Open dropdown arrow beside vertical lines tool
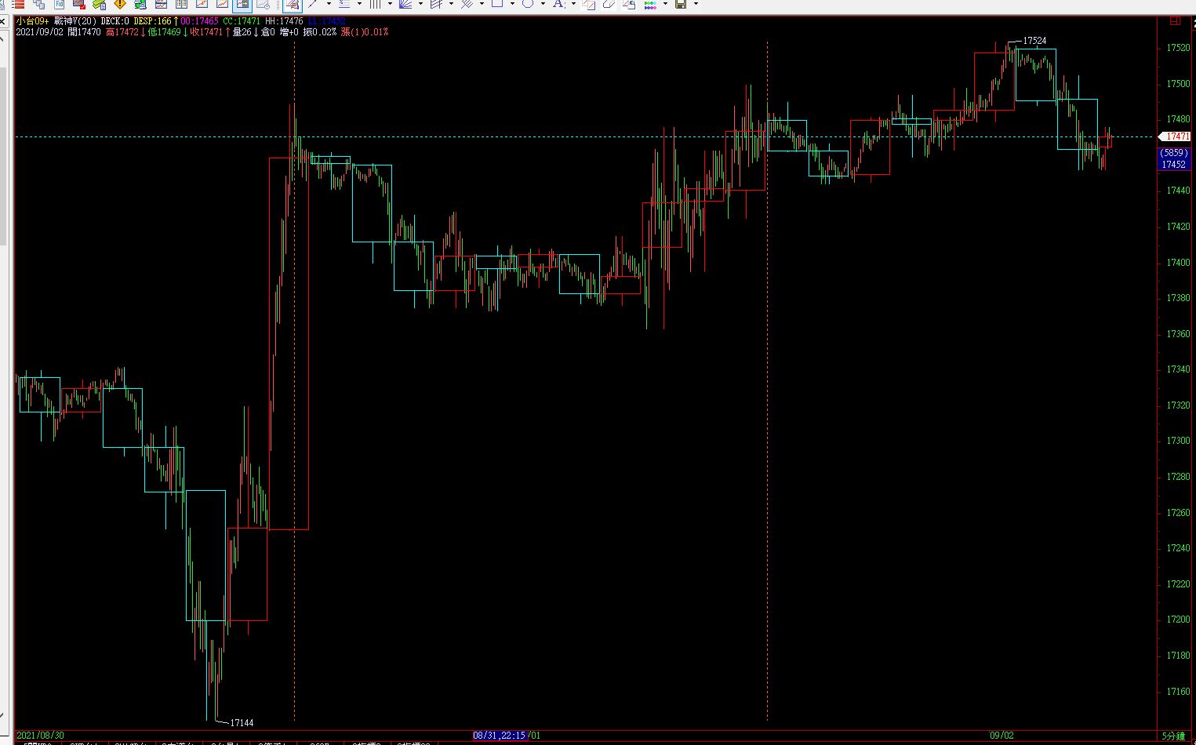The height and width of the screenshot is (745, 1196). [x=390, y=4]
